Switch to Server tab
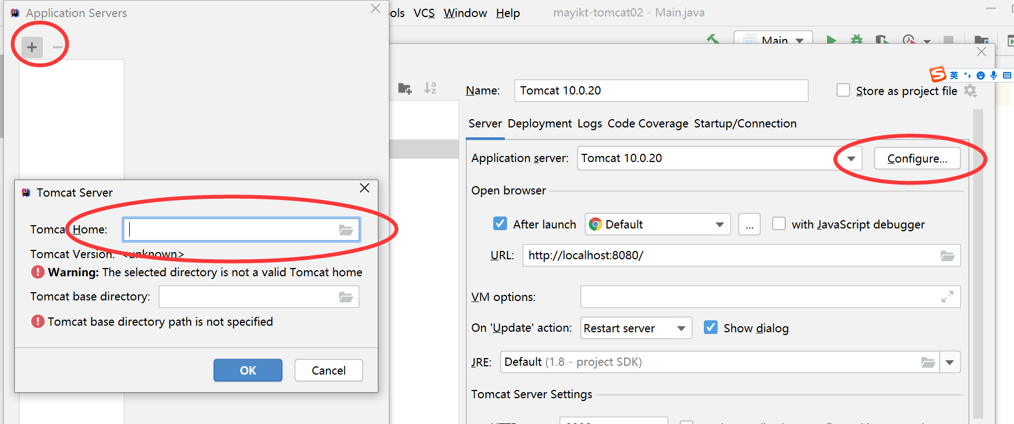Screen dimensions: 1014x424 point(485,124)
